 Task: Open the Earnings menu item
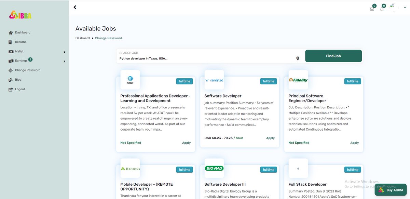pyautogui.click(x=21, y=61)
